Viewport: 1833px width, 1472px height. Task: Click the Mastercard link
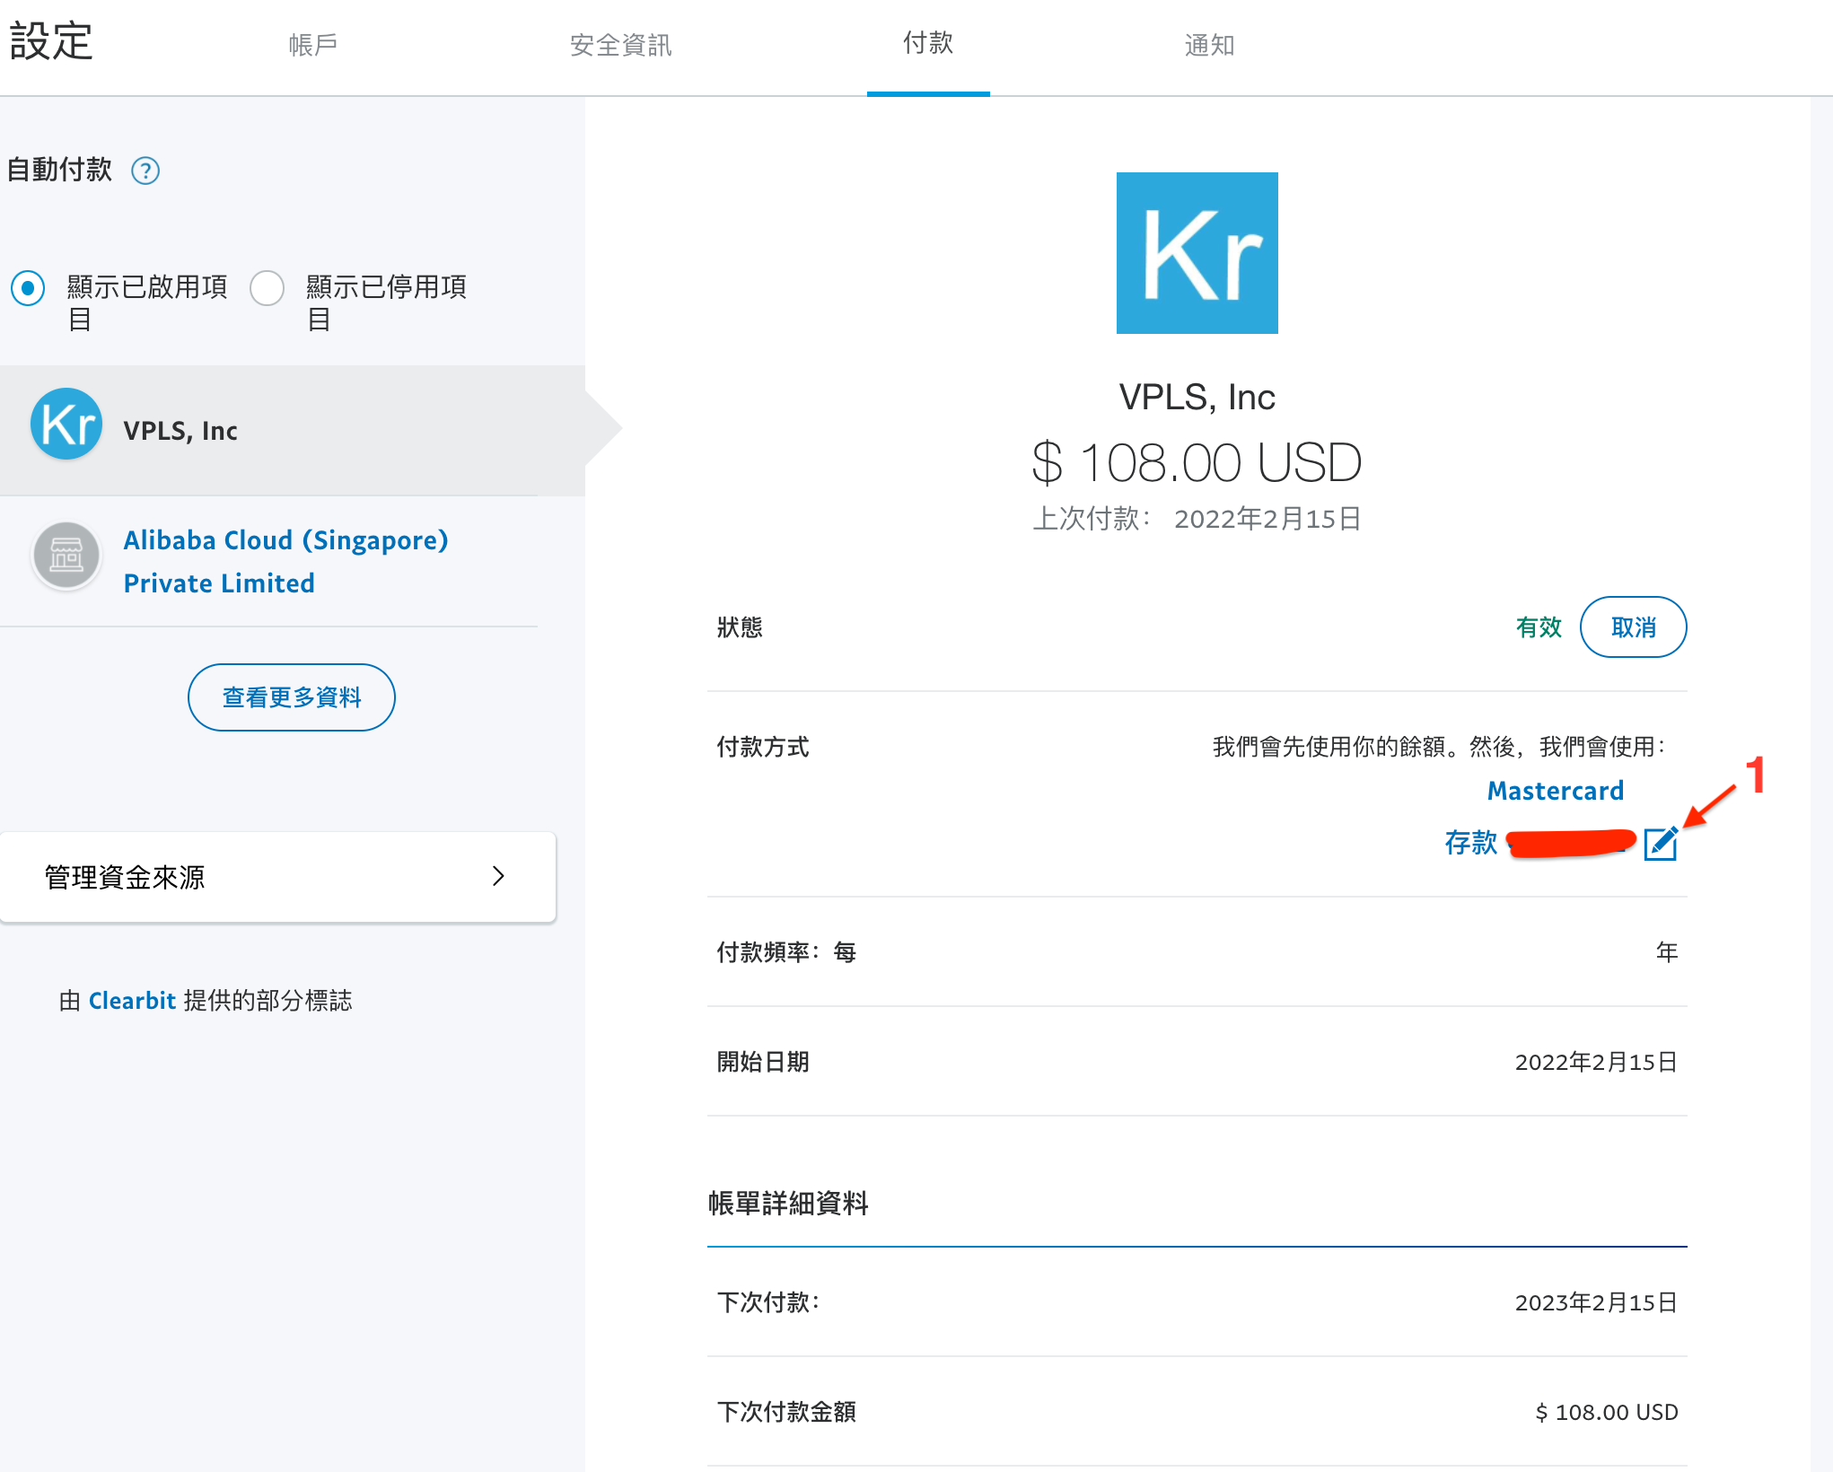pyautogui.click(x=1556, y=791)
